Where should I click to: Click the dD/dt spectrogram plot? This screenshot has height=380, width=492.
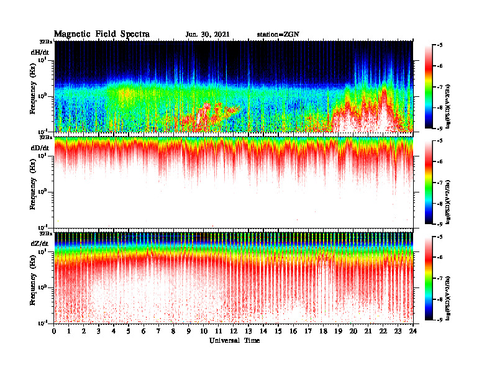tap(234, 182)
